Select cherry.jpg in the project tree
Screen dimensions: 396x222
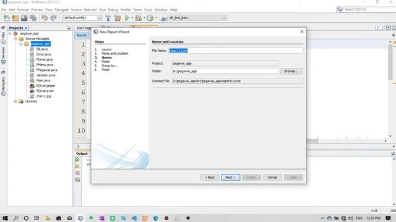click(x=43, y=96)
